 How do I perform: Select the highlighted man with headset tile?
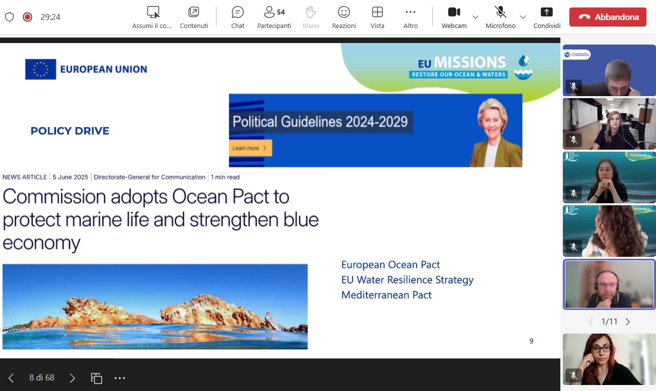(609, 284)
